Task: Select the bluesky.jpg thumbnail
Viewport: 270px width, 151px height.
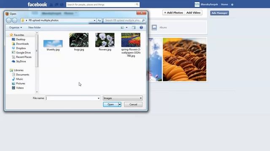Action: (x=53, y=44)
